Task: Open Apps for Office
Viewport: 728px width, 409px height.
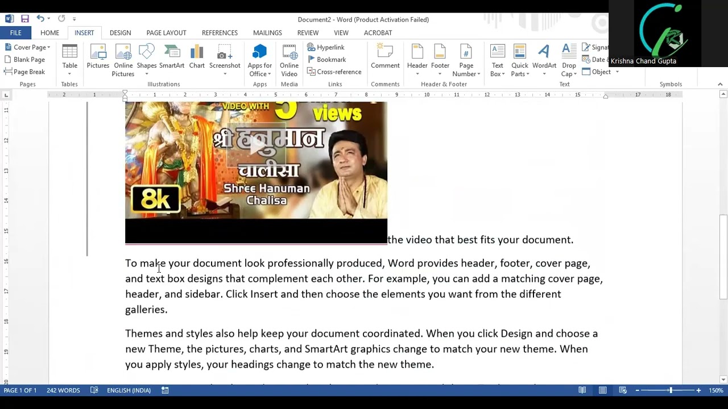Action: [x=260, y=60]
